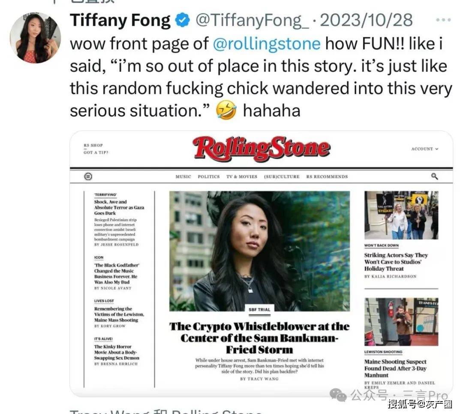Open the (SUB)CULTURE section
Image resolution: width=463 pixels, height=414 pixels.
pyautogui.click(x=282, y=177)
